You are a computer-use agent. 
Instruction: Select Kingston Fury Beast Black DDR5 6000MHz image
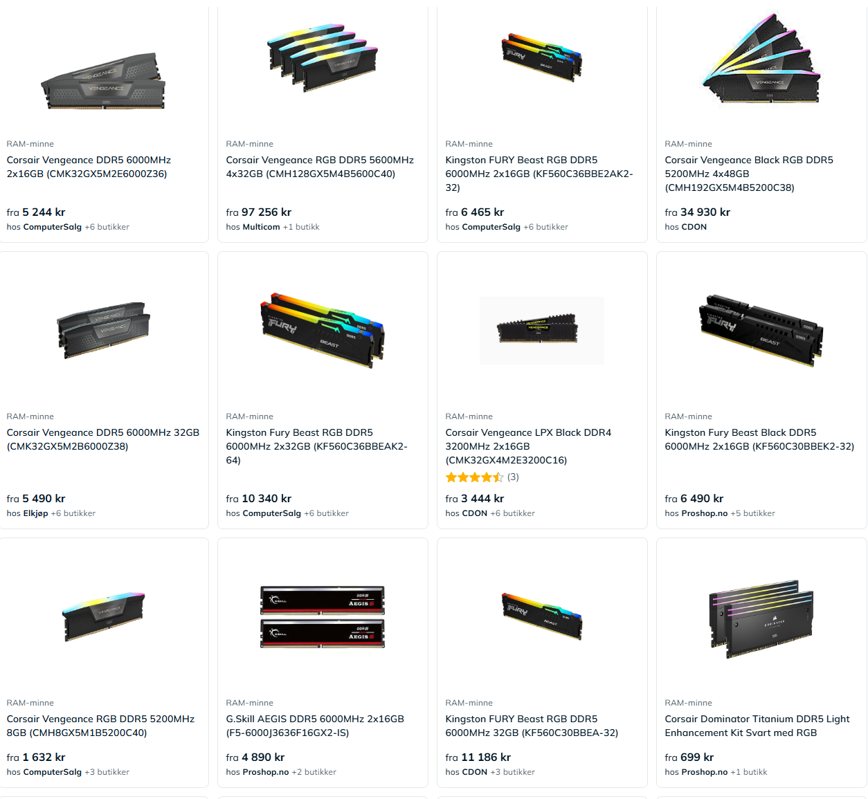[x=761, y=330]
